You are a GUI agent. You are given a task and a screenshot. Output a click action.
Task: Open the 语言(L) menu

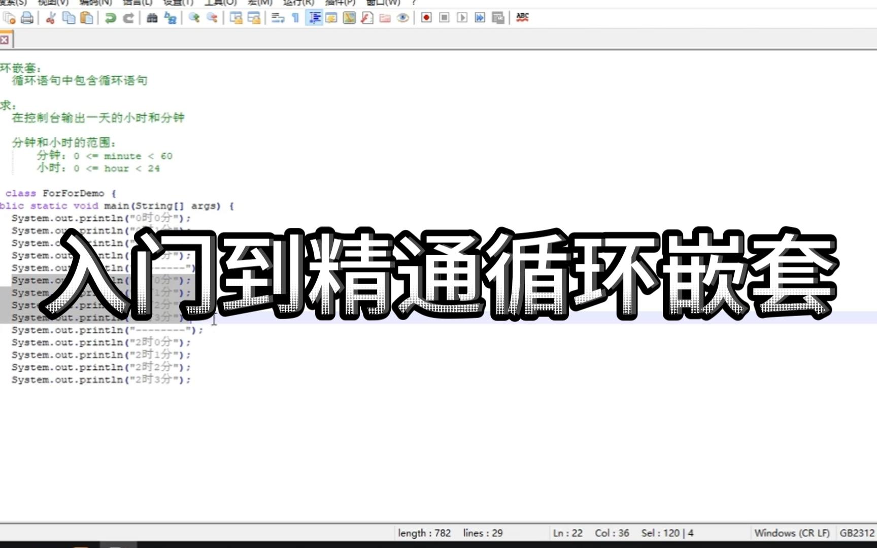[x=138, y=3]
